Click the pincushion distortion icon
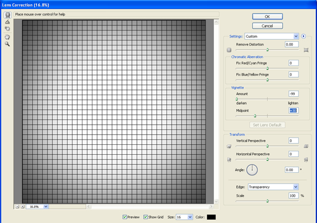The width and height of the screenshot is (317, 223). pos(306,50)
